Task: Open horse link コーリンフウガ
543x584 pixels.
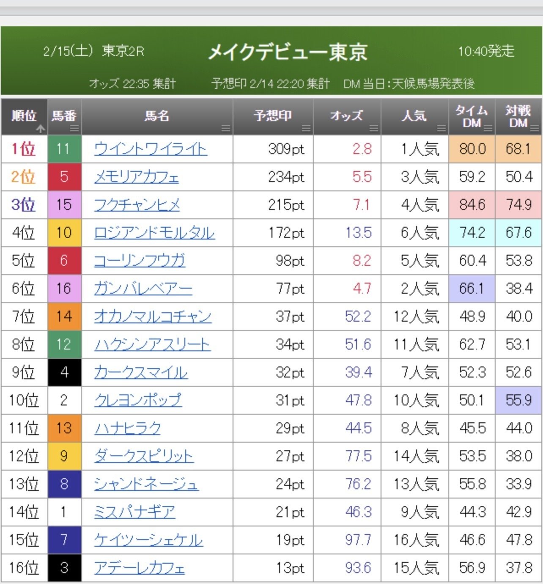Action: click(x=140, y=261)
